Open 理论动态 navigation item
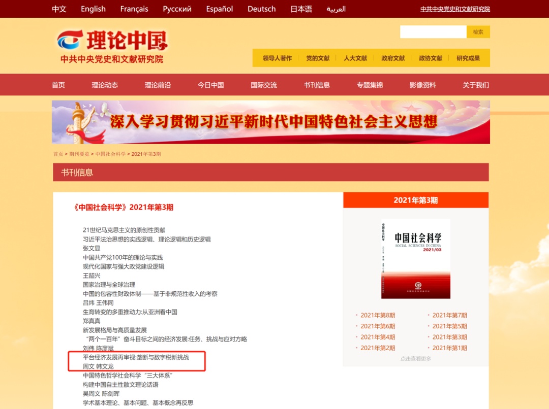549x409 pixels. point(105,85)
